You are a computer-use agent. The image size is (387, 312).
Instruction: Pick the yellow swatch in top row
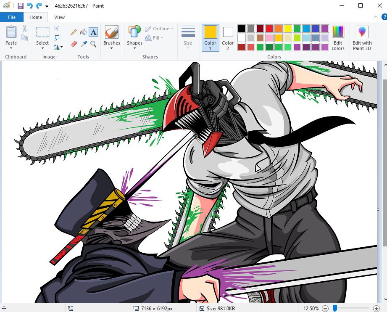tap(288, 29)
